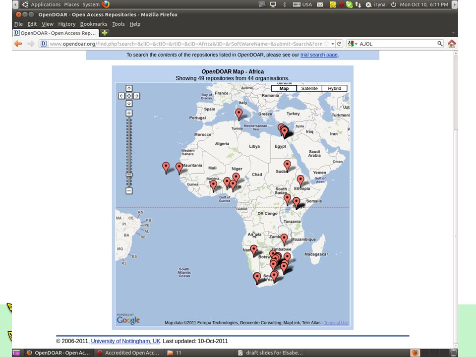This screenshot has height=357, width=476.
Task: Click the Firefox launcher in the top panel
Action: pos(106,4)
